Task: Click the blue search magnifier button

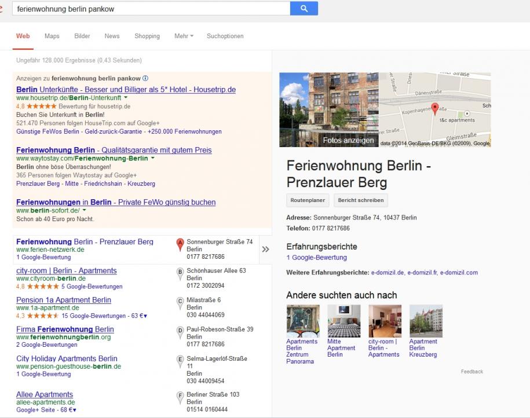Action: 304,9
